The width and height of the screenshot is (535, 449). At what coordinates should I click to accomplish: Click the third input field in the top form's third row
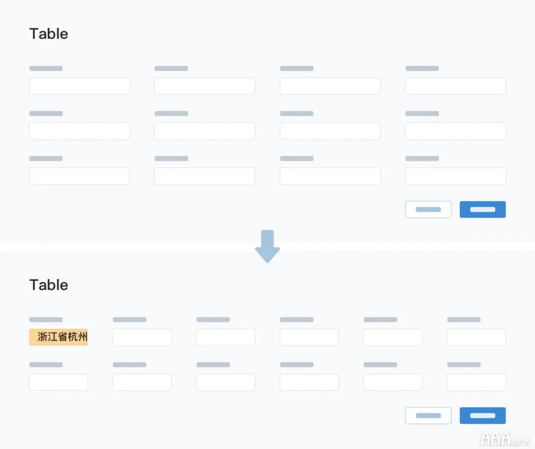[330, 176]
